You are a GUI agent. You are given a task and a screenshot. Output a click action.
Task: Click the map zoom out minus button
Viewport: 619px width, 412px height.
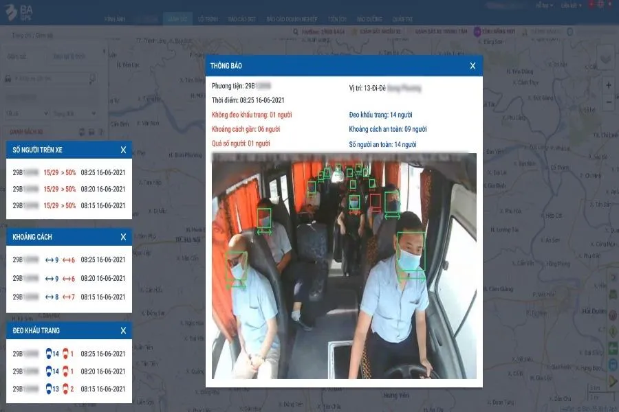point(608,102)
